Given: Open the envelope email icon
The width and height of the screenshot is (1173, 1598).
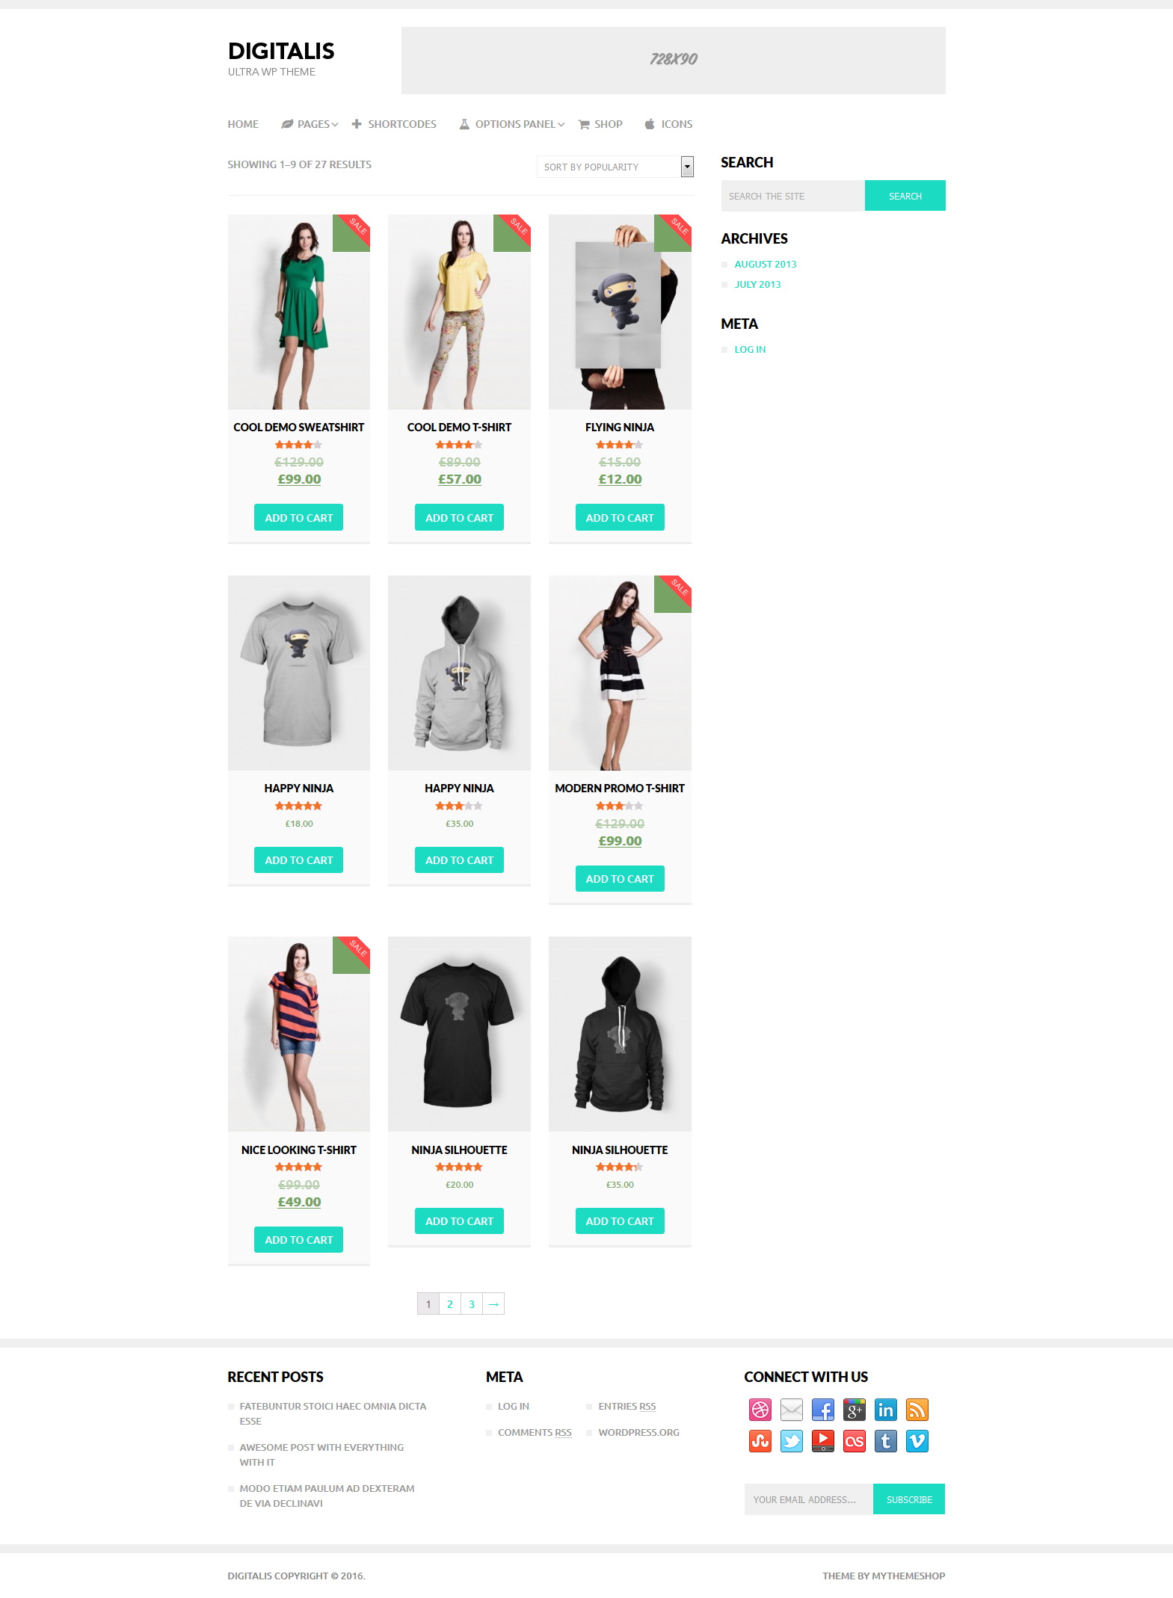Looking at the screenshot, I should [791, 1410].
